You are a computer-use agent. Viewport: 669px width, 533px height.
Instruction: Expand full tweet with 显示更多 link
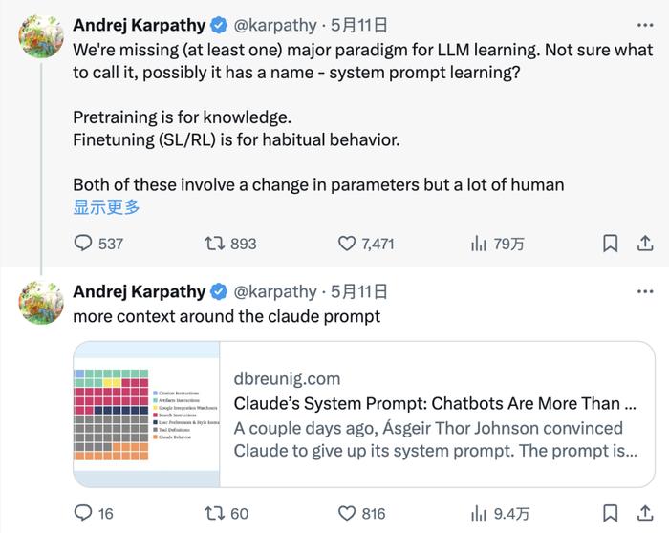106,207
